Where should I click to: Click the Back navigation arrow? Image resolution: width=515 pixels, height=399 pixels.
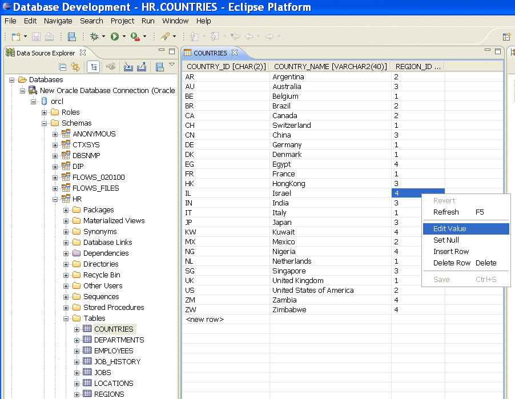pyautogui.click(x=249, y=37)
